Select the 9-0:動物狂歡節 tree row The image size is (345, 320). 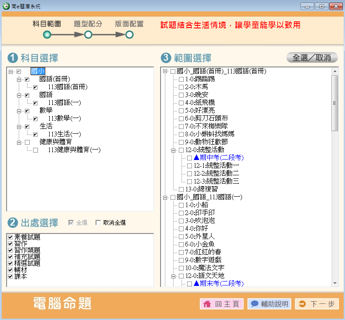(x=206, y=142)
